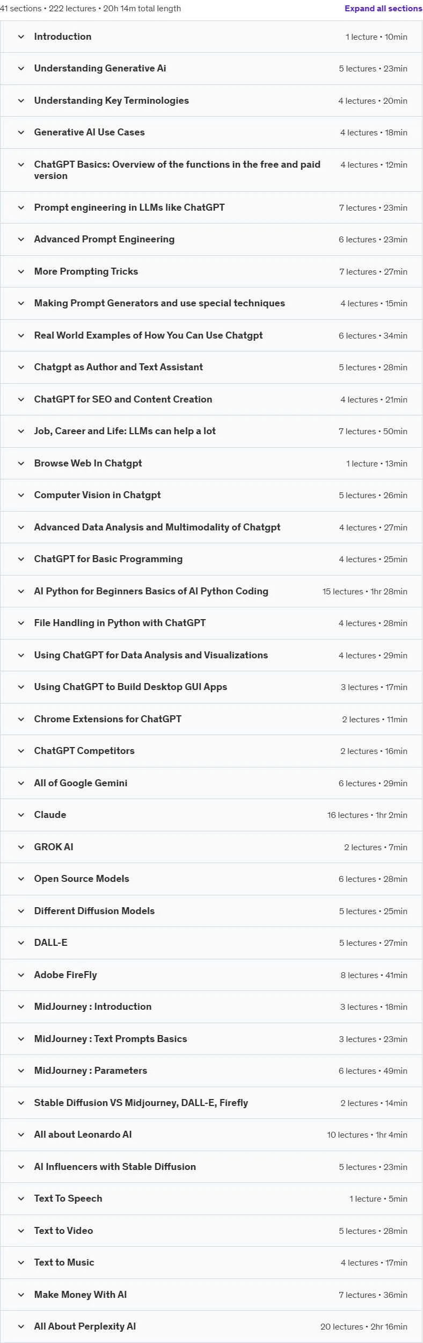Viewport: 423px width, 1343px height.
Task: Open the DALL-E section
Action: (x=211, y=943)
